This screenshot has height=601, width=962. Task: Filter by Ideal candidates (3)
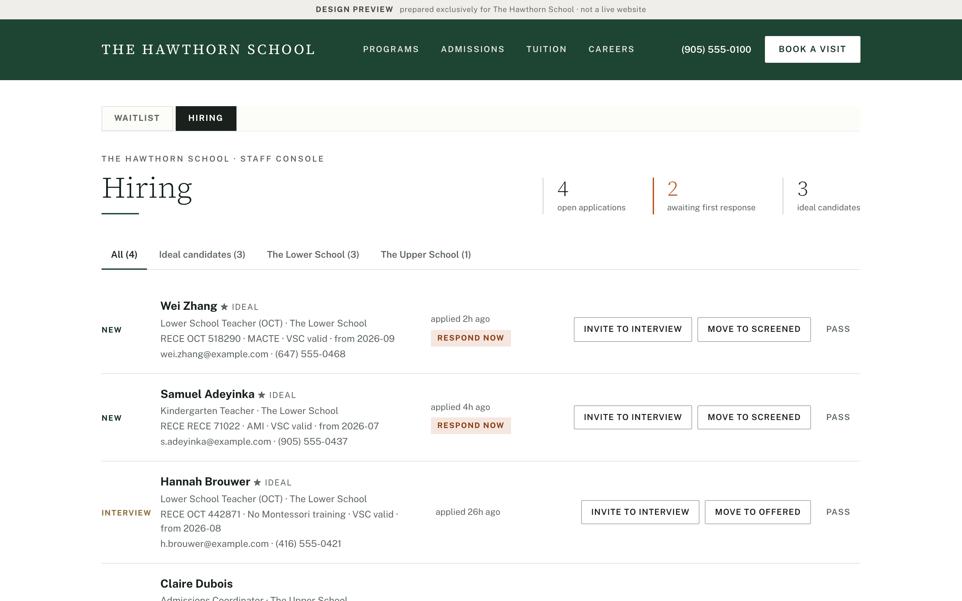pyautogui.click(x=202, y=255)
